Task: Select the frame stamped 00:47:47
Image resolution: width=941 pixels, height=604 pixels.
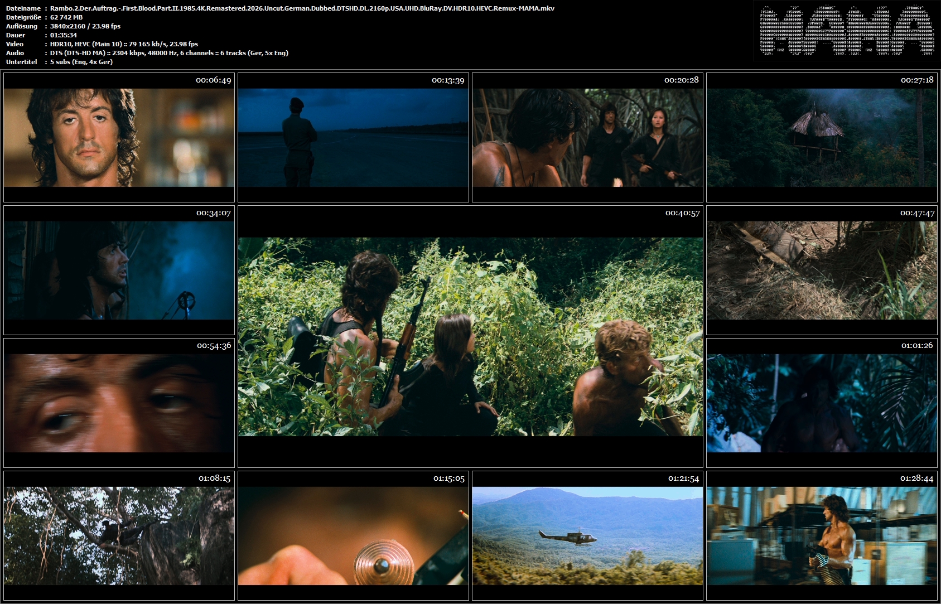Action: pyautogui.click(x=822, y=270)
